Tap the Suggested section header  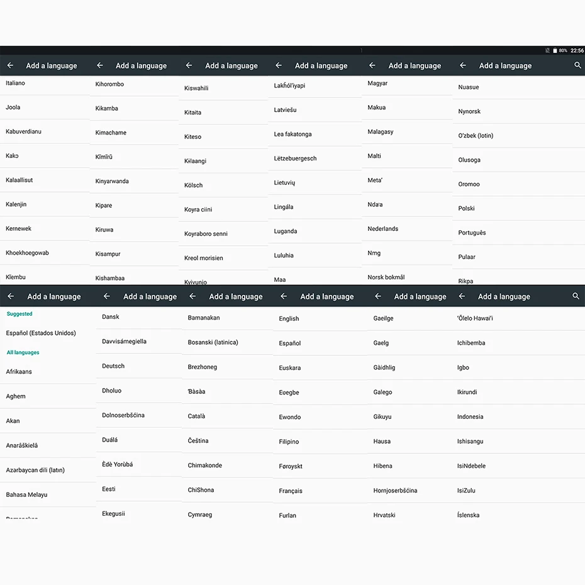[x=19, y=313]
